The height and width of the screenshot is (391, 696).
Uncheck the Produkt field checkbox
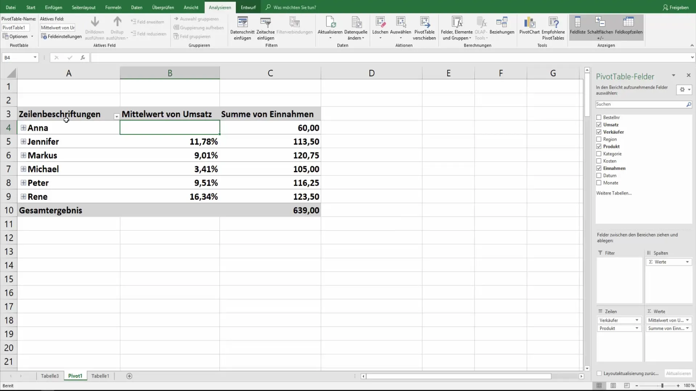599,147
